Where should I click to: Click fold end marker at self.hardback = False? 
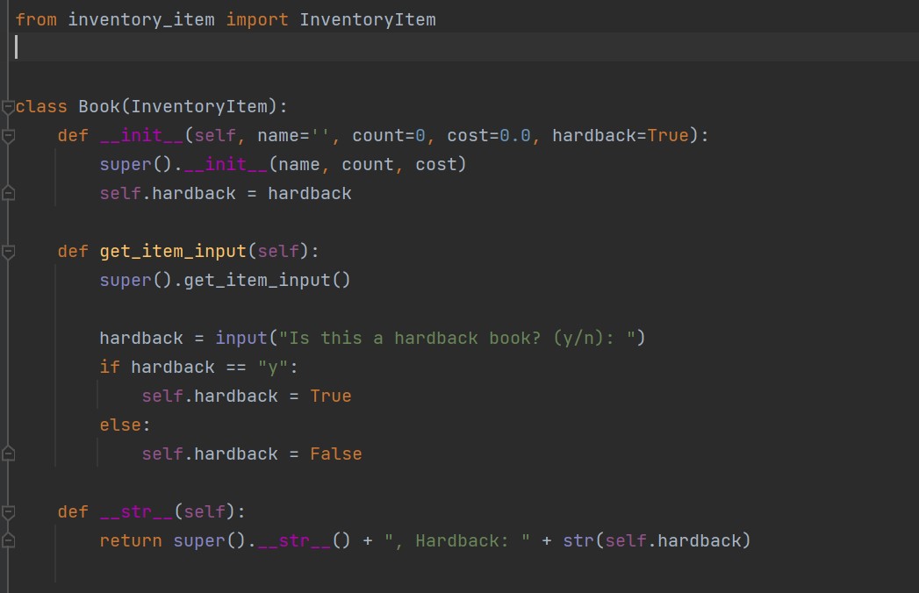pyautogui.click(x=8, y=454)
